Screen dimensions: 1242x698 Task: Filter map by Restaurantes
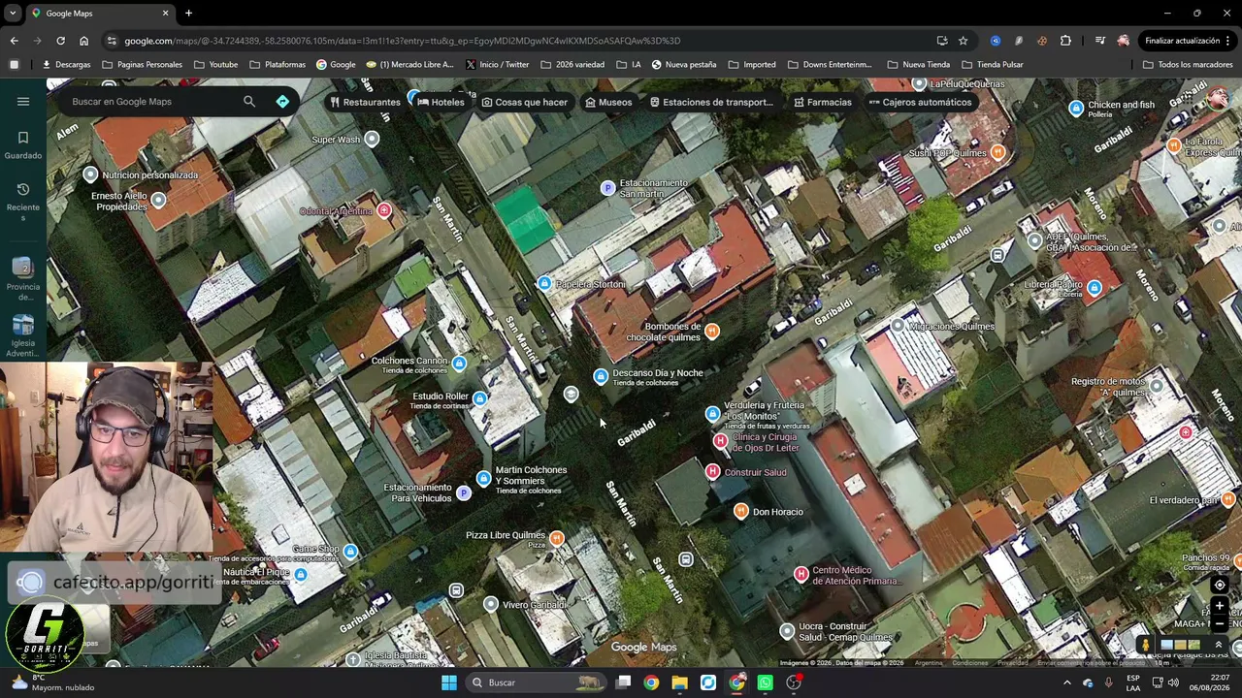click(365, 102)
